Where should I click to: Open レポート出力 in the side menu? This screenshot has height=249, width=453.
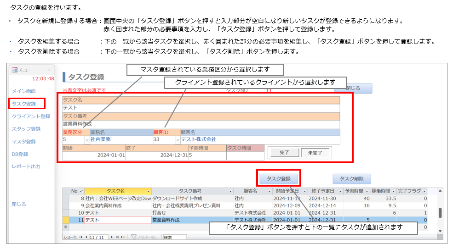coord(26,166)
